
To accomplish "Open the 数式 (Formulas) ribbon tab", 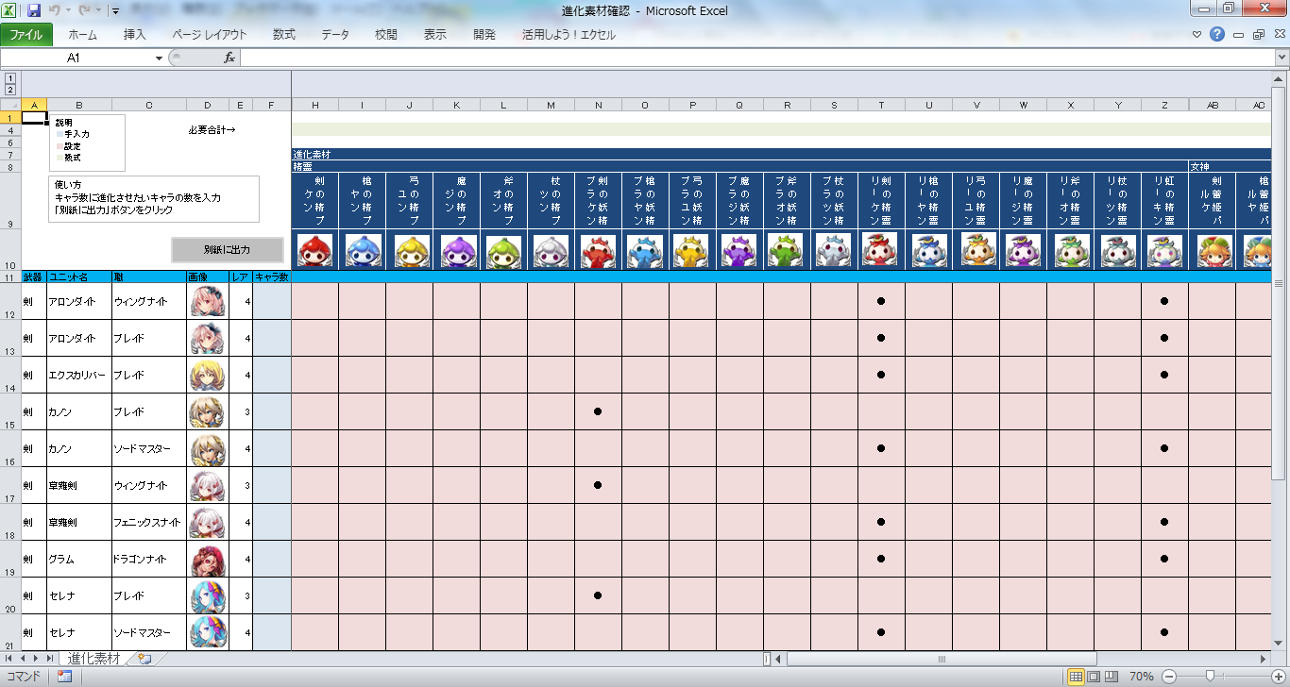I will pos(284,35).
